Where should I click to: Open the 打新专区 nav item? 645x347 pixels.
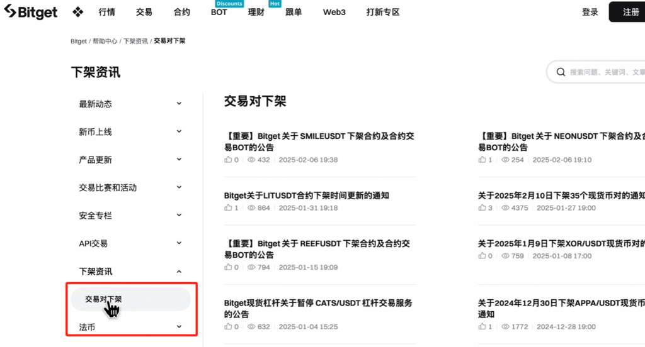(x=383, y=13)
